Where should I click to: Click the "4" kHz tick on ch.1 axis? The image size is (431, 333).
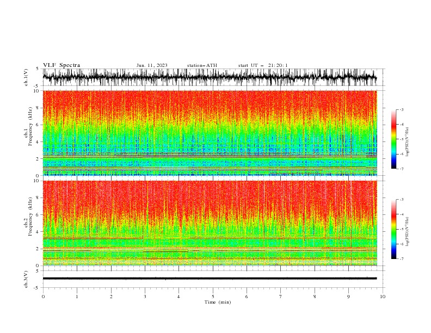click(38, 142)
